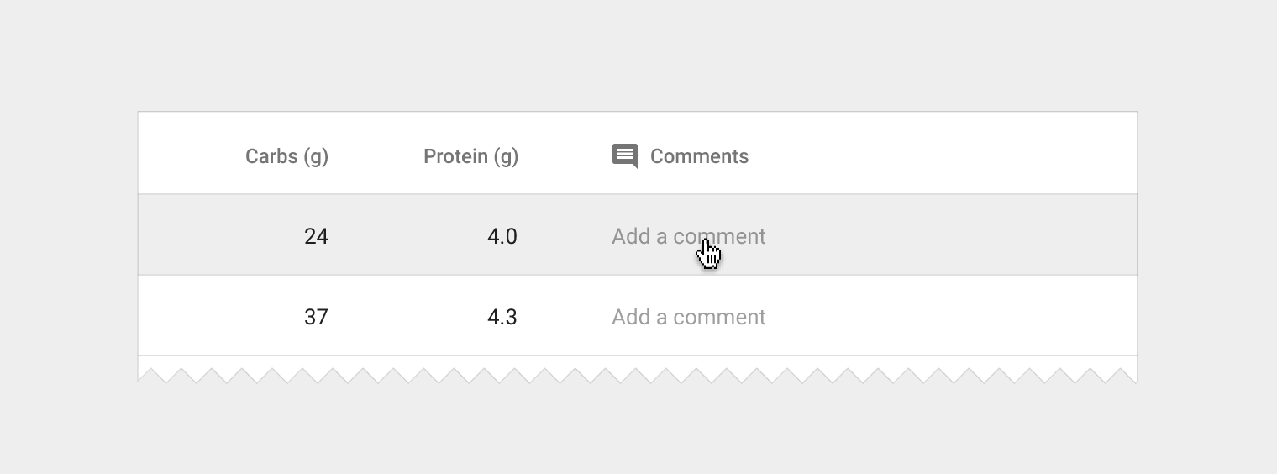1277x474 pixels.
Task: Select the Comments column header label
Action: (699, 156)
